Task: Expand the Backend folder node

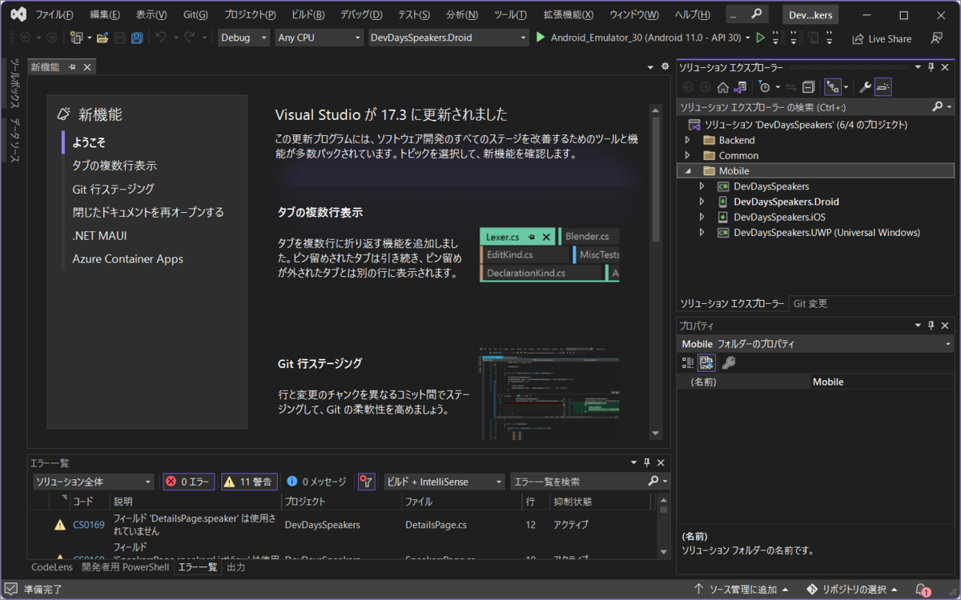Action: tap(687, 140)
